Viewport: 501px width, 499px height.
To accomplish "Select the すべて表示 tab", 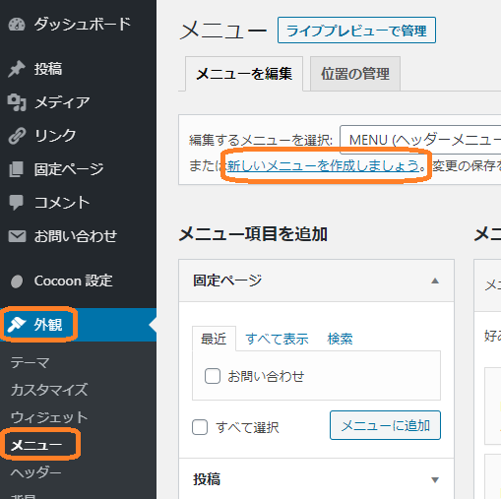I will [278, 339].
